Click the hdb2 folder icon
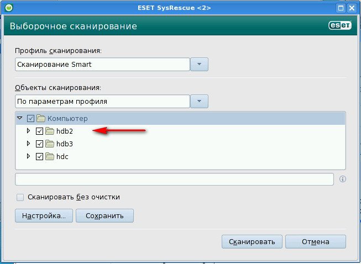 [x=50, y=131]
